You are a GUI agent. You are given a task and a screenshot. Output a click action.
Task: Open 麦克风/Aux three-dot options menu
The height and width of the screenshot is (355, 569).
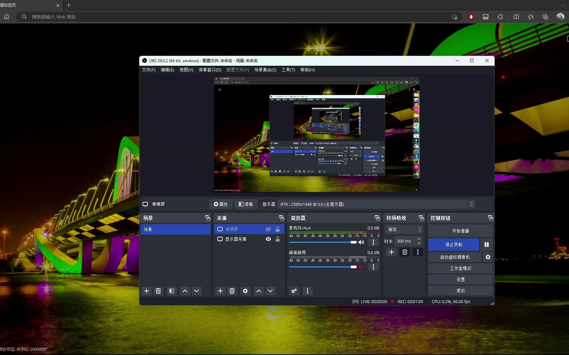tap(373, 242)
